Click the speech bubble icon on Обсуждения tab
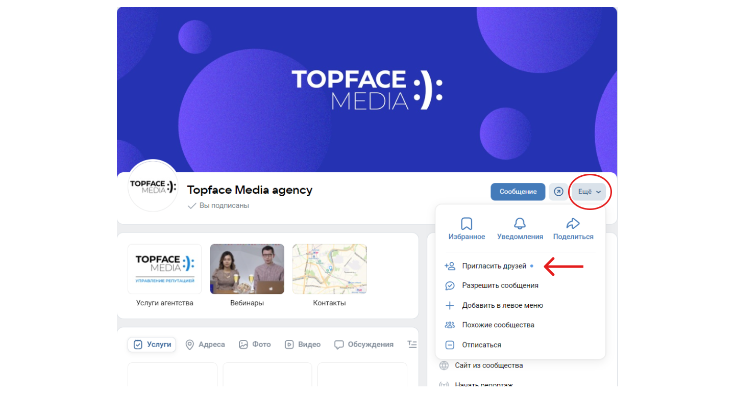The image size is (735, 394). (x=339, y=345)
